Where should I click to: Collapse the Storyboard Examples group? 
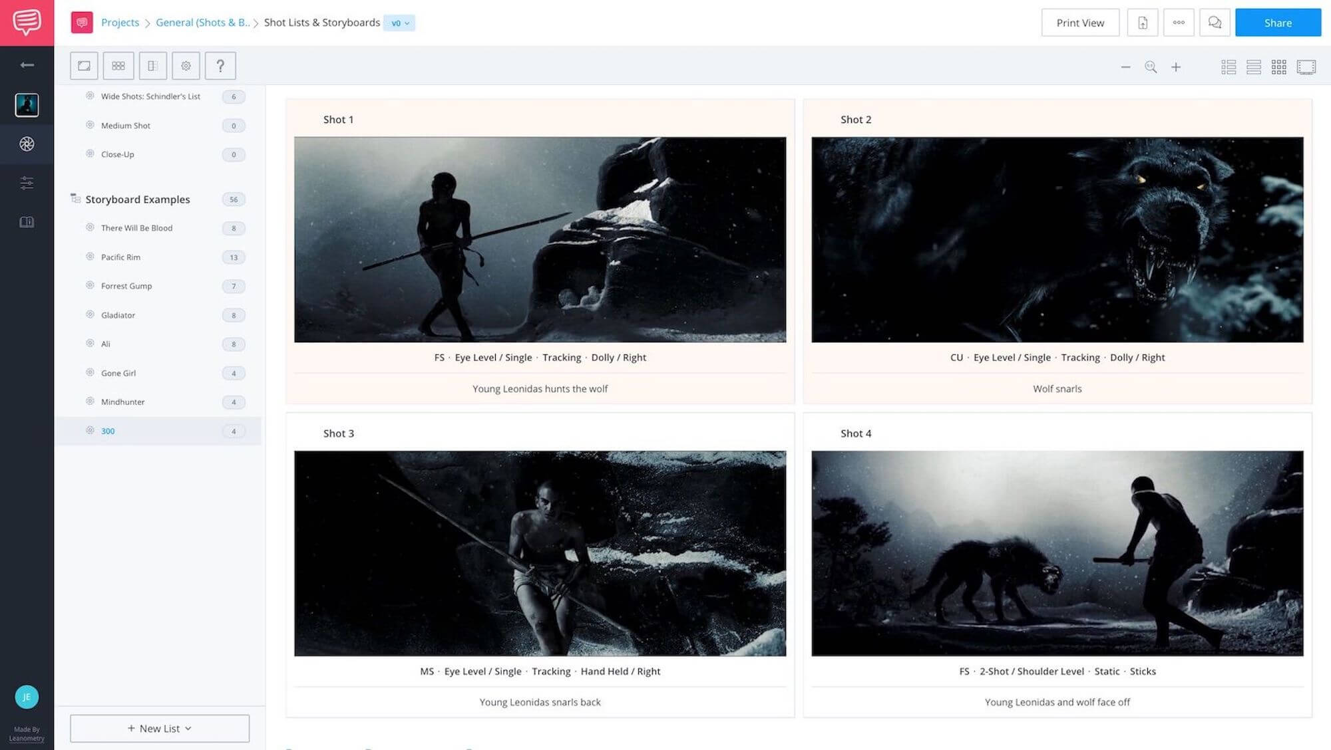[x=137, y=199]
